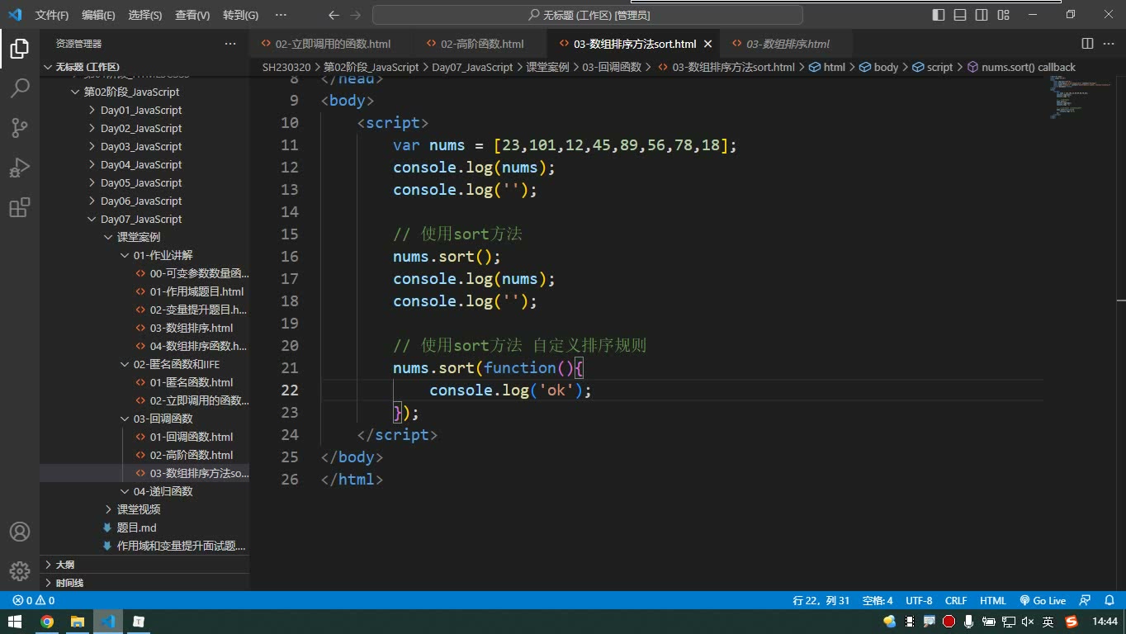Open the Explorer view icon
The height and width of the screenshot is (634, 1126).
pyautogui.click(x=20, y=48)
